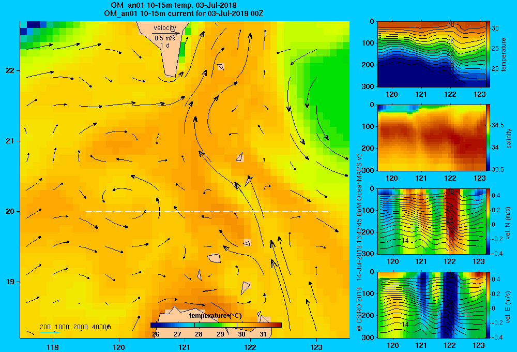517x352 pixels.
Task: Click the vertical 'temperature' color bar label
Action: 504,54
